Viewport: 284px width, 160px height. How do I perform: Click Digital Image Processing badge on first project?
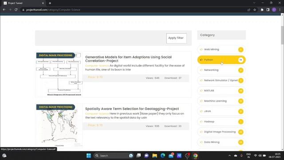click(55, 55)
